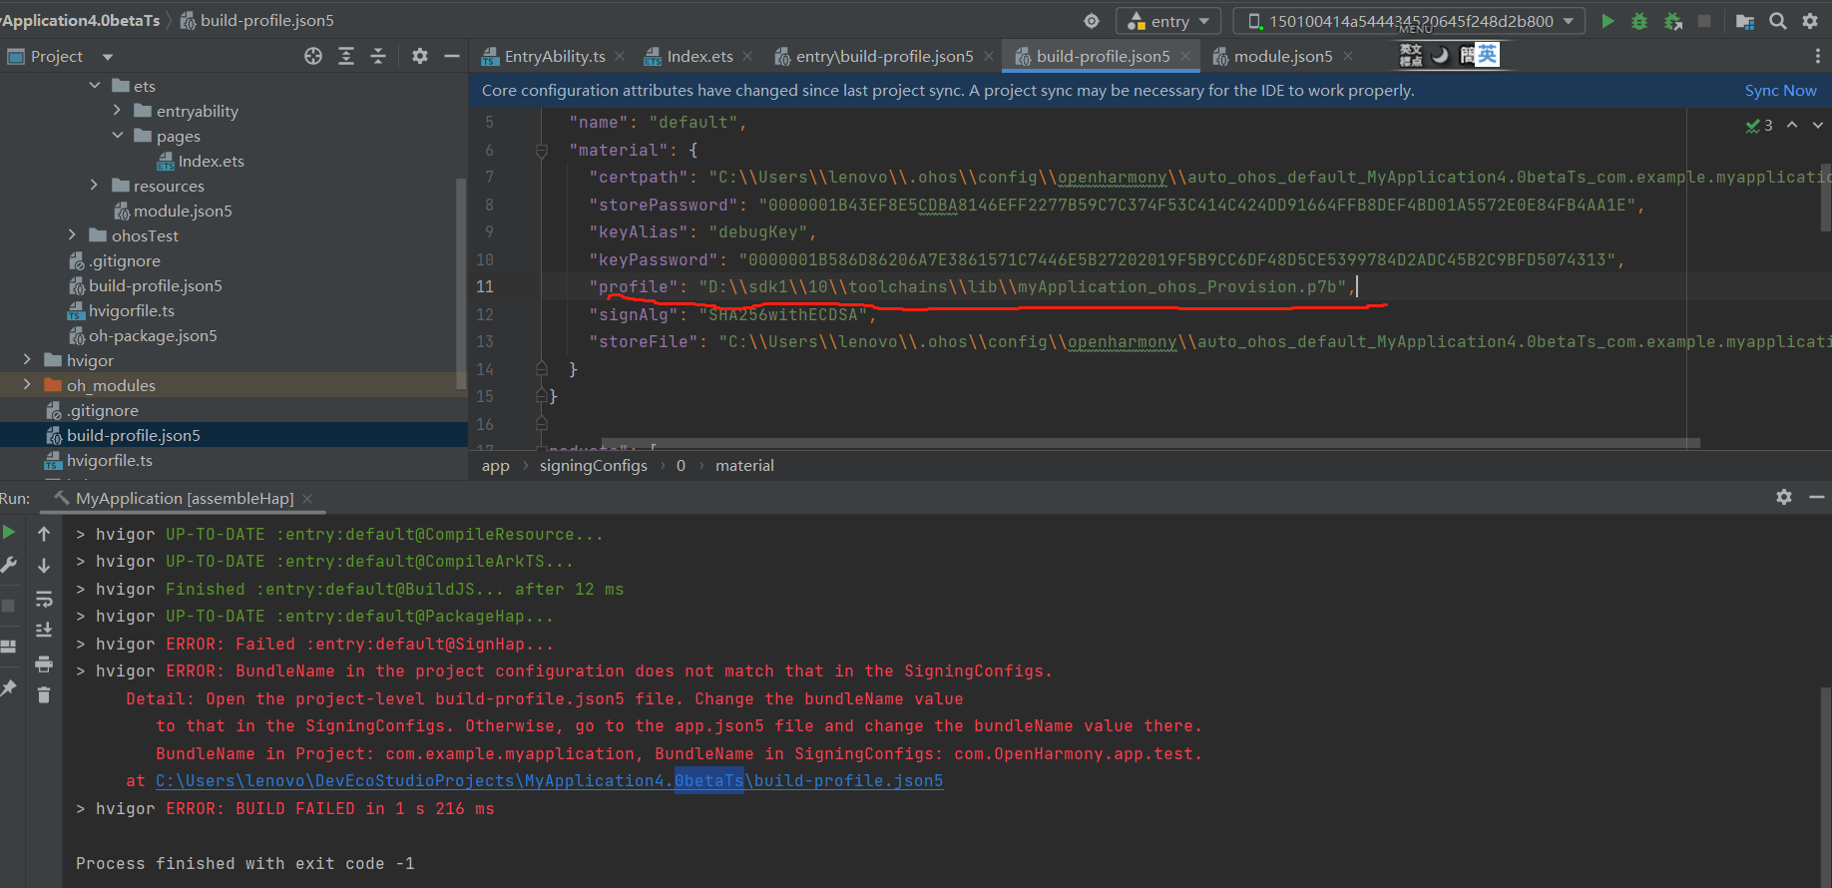1832x888 pixels.
Task: Hide the Run panel with minus icon
Action: [1817, 497]
